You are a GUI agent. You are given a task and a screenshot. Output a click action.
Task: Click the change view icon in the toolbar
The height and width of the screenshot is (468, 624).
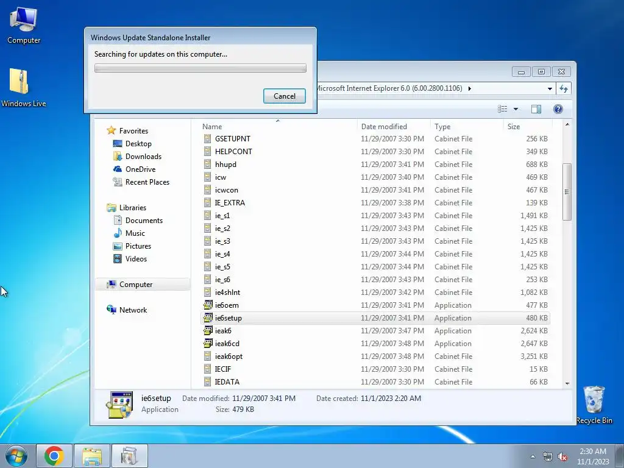coord(503,108)
